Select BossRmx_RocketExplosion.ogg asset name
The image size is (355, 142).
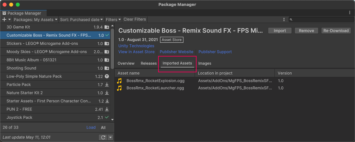point(155,81)
